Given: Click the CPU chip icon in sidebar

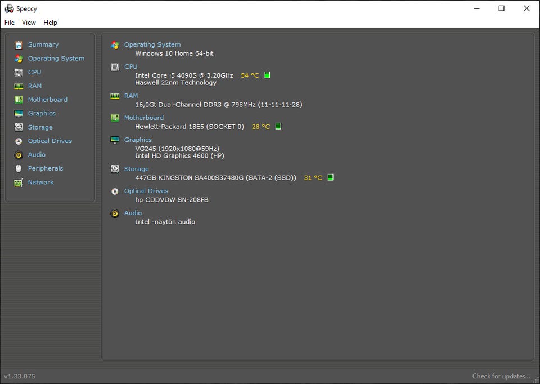Looking at the screenshot, I should (x=19, y=73).
